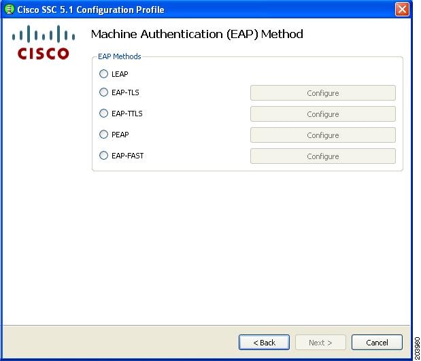Cancel the configuration profile wizard

click(377, 343)
